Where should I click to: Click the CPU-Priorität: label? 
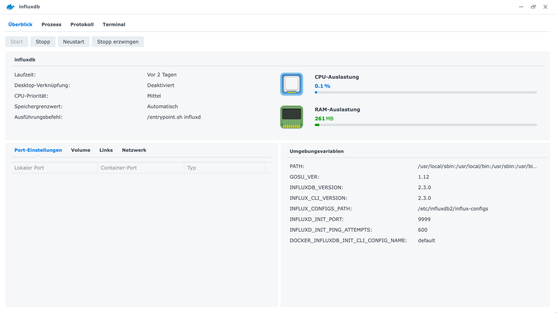[x=31, y=96]
